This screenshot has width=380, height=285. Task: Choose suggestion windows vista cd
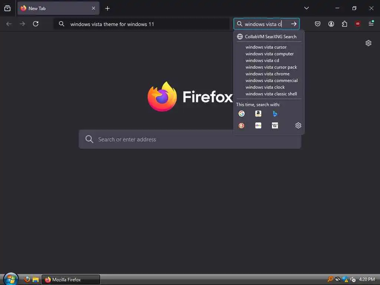(269, 60)
